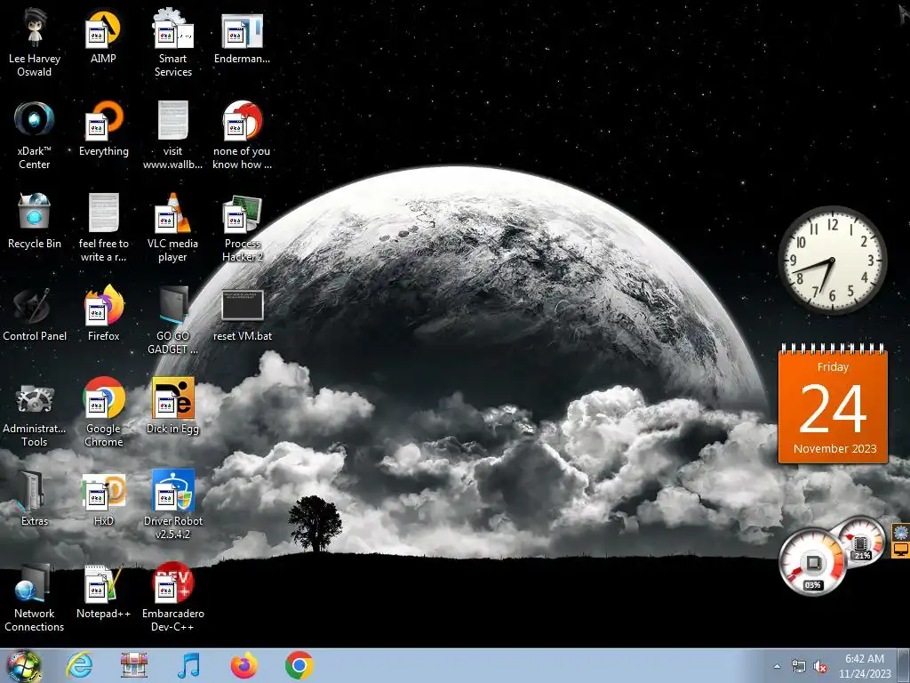Show hidden system tray icons
The image size is (910, 683).
[777, 666]
